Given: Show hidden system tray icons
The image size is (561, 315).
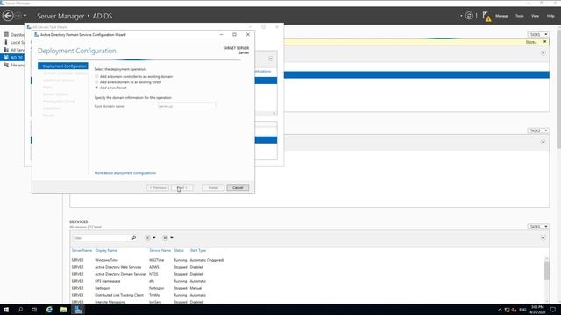Looking at the screenshot, I should pos(500,310).
